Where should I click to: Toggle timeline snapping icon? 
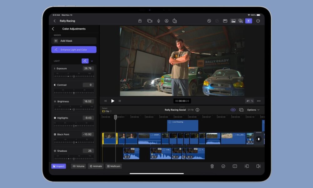pyautogui.click(x=233, y=110)
